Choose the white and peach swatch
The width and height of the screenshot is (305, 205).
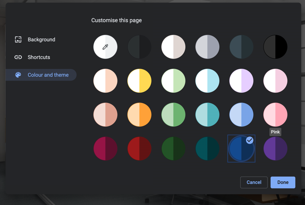(105, 81)
